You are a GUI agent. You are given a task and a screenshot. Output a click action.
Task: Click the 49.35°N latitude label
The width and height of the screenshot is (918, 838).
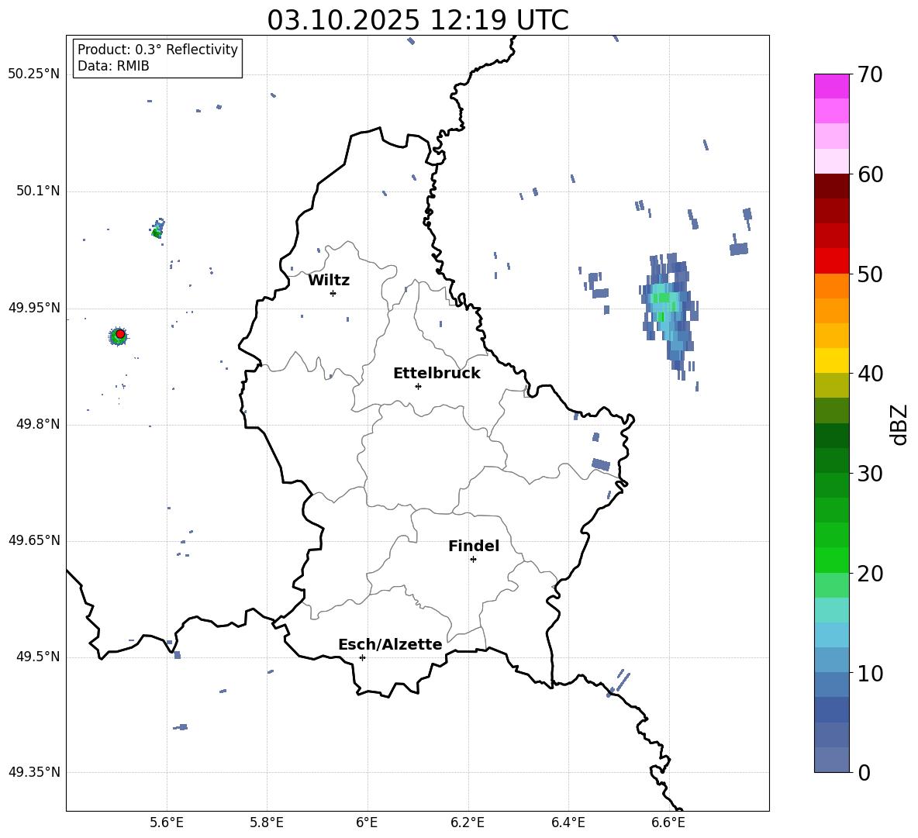click(34, 772)
